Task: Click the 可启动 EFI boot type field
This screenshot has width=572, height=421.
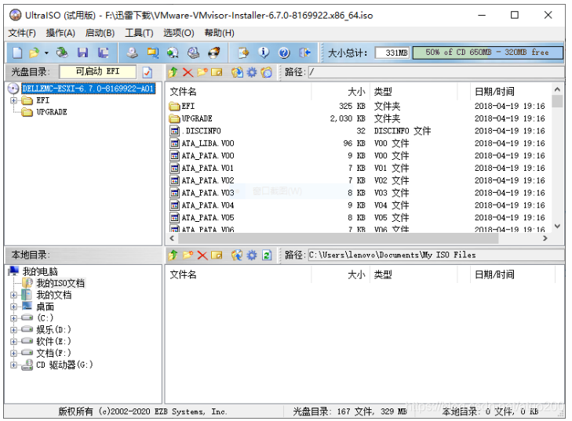Action: [x=98, y=71]
